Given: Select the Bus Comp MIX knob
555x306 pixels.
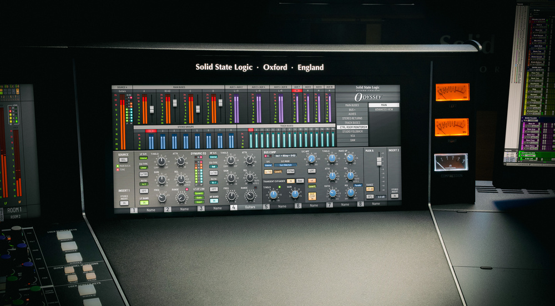Looking at the screenshot, I should pyautogui.click(x=351, y=193).
